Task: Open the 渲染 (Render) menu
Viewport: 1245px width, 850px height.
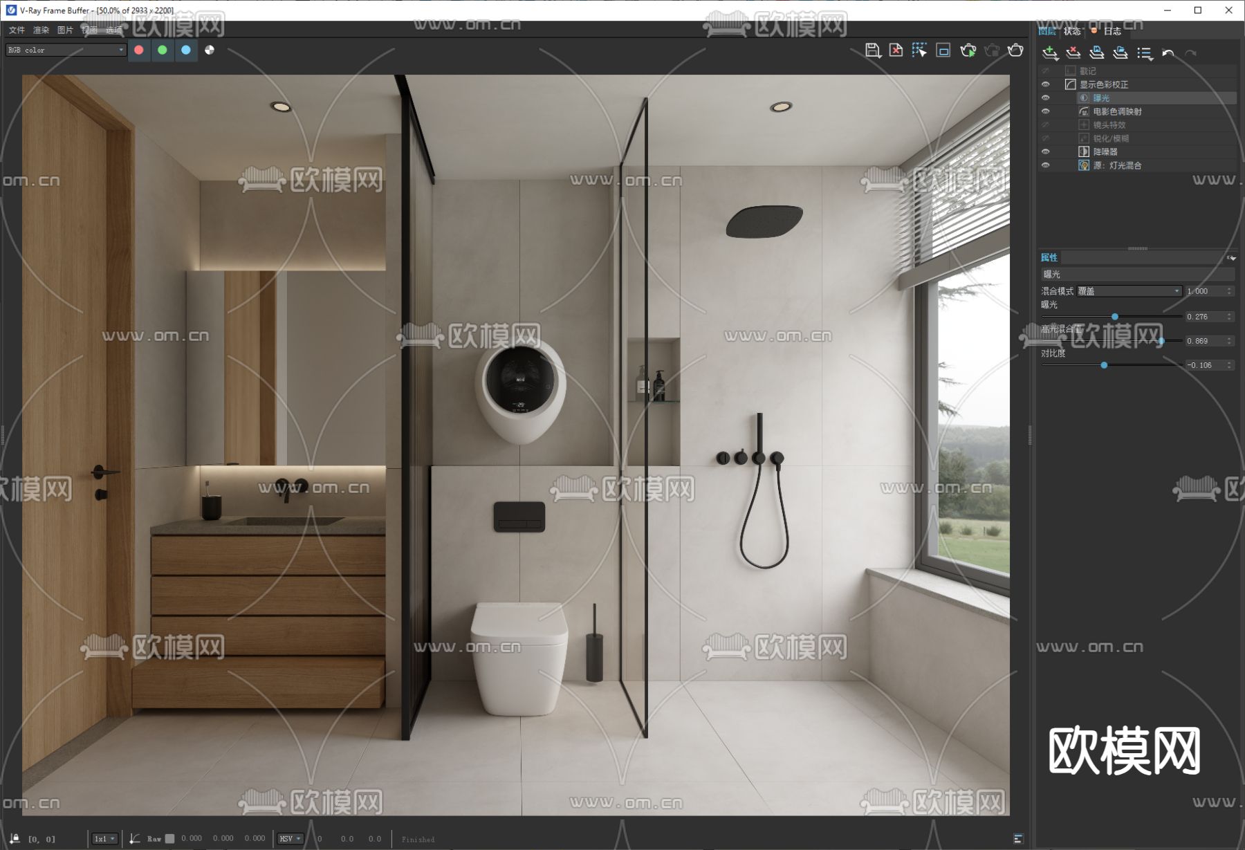Action: point(41,30)
